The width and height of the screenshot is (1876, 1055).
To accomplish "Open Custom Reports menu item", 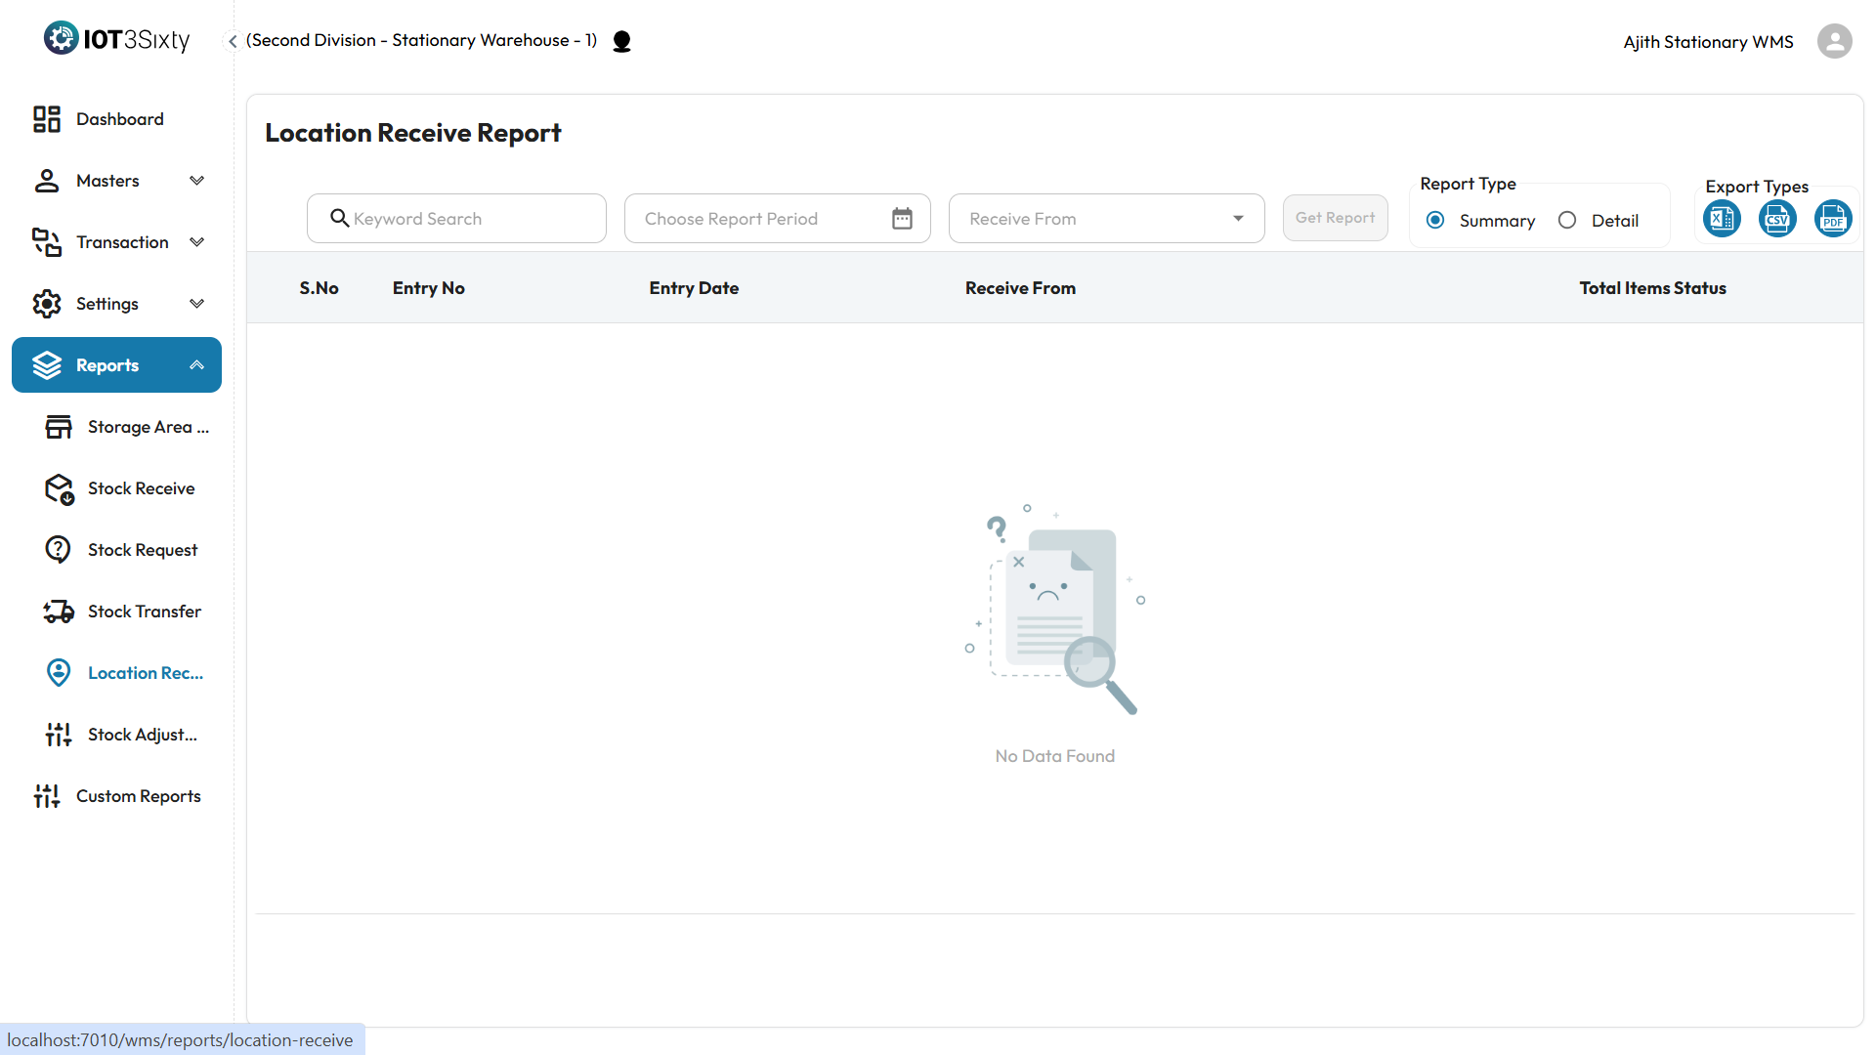I will [138, 796].
